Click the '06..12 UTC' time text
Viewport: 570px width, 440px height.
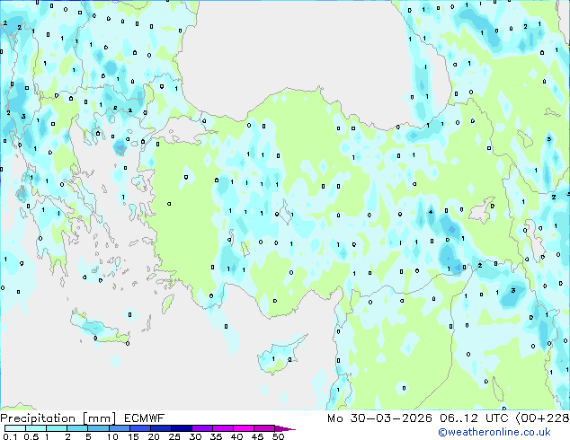(x=474, y=418)
